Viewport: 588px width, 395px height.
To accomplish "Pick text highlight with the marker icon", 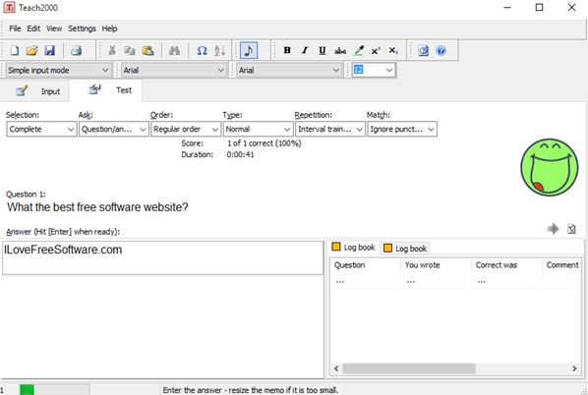I will click(359, 50).
